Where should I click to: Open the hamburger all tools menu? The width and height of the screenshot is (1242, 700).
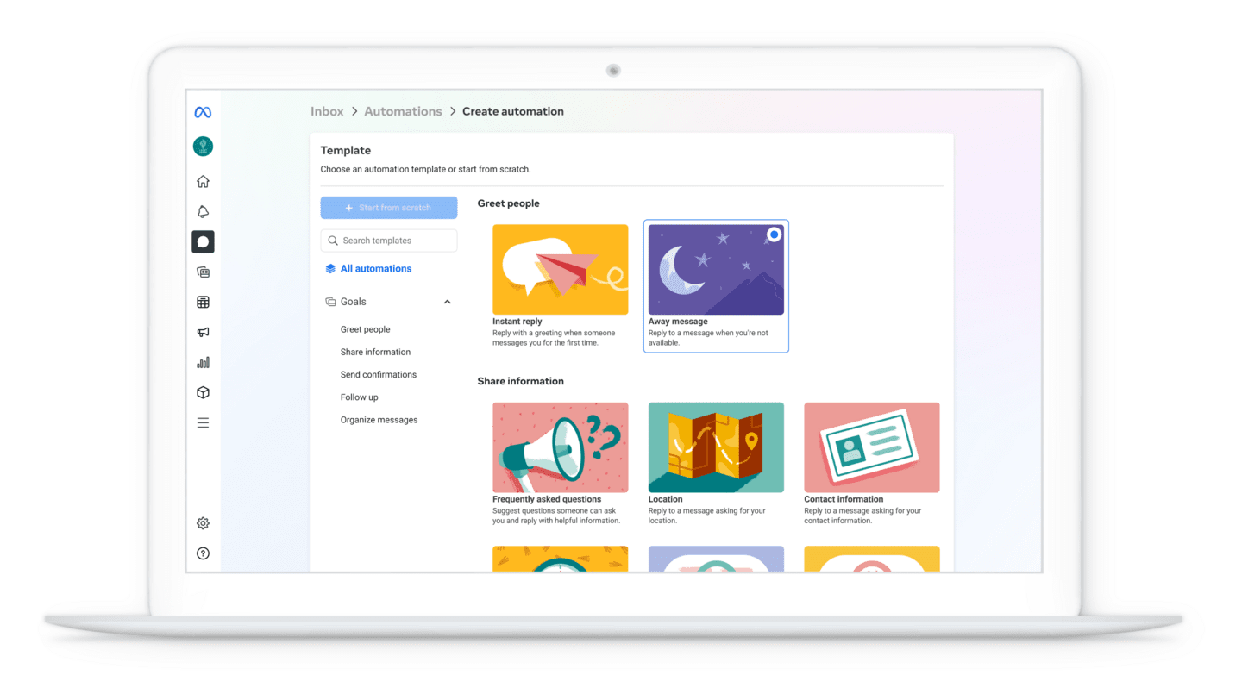click(x=203, y=422)
